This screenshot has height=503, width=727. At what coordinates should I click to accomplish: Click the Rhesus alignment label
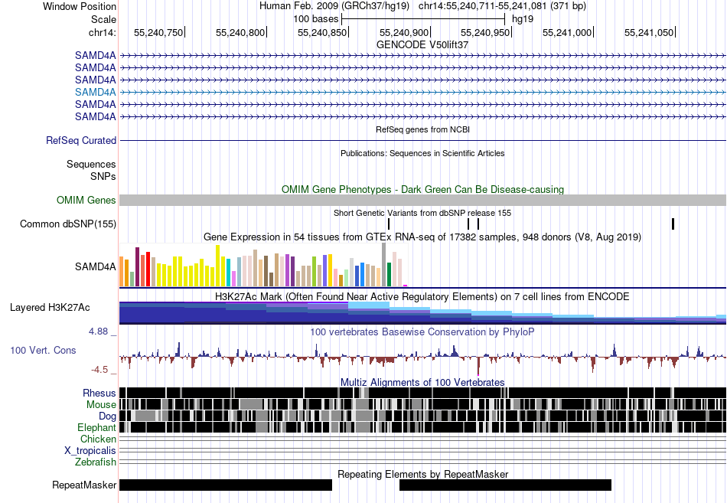99,393
